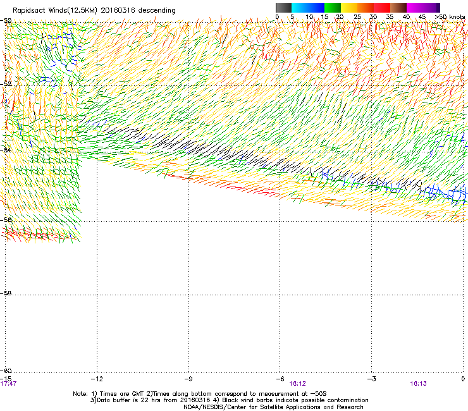Click the '>50 knots' legend label
The width and height of the screenshot is (468, 411).
pyautogui.click(x=450, y=16)
